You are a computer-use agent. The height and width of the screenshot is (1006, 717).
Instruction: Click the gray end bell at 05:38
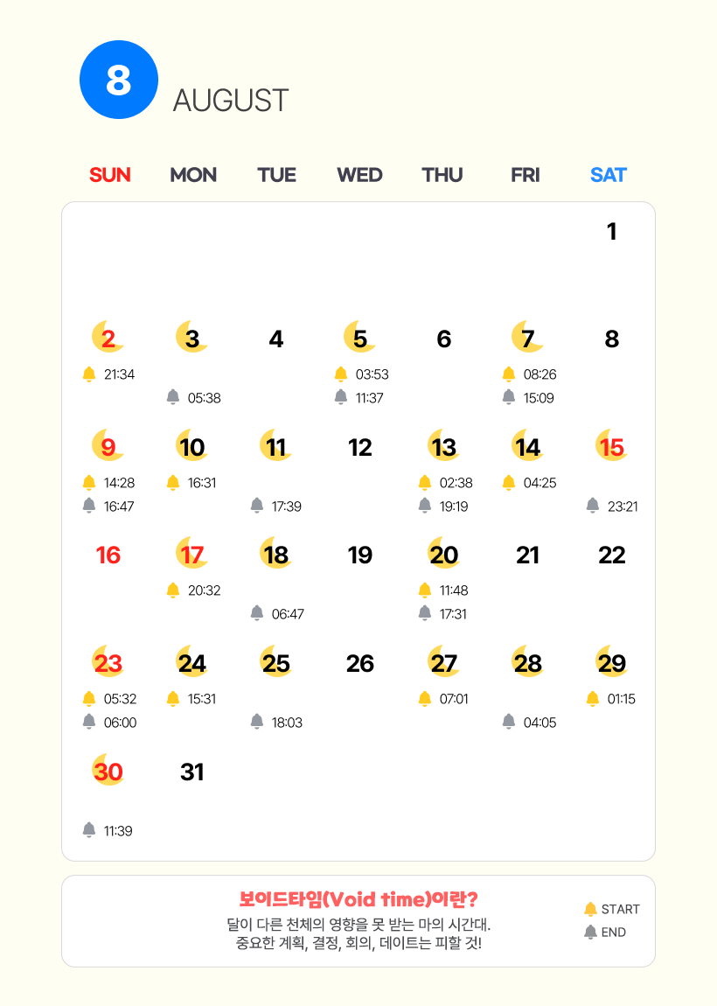pyautogui.click(x=173, y=397)
